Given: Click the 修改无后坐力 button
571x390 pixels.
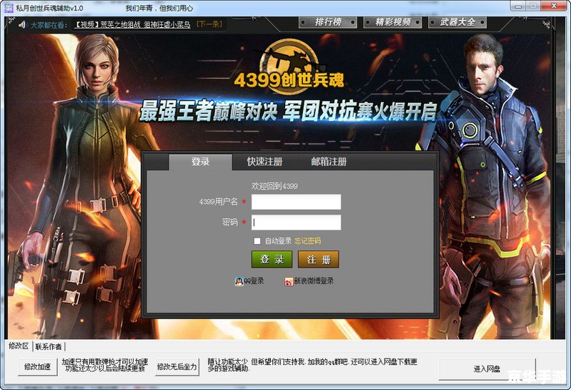Looking at the screenshot, I should pyautogui.click(x=177, y=366).
